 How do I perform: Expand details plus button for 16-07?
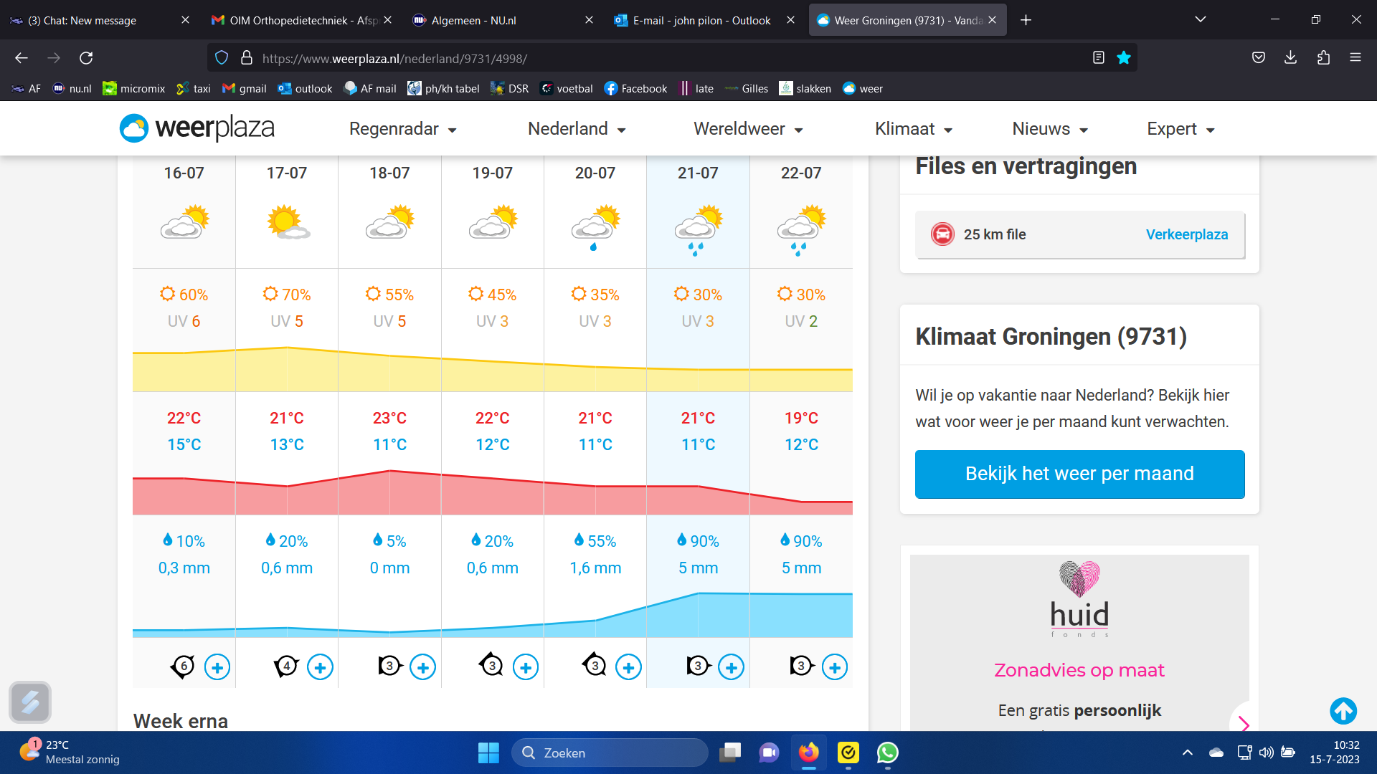click(x=217, y=668)
